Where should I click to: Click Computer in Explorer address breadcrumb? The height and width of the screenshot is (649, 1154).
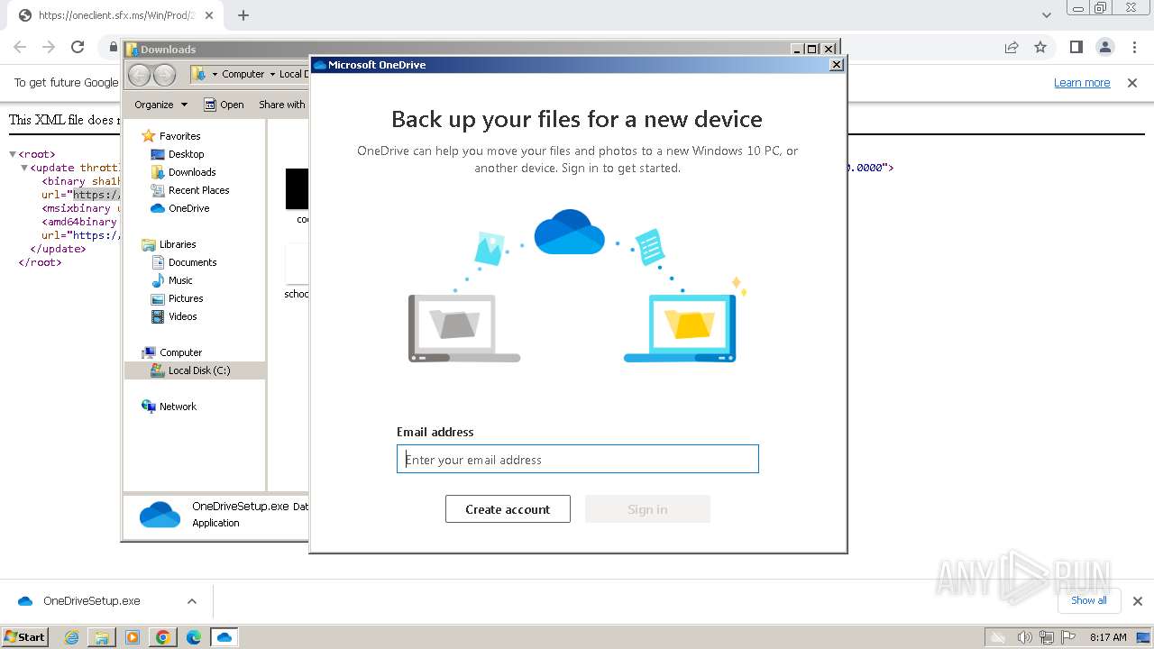(x=243, y=74)
